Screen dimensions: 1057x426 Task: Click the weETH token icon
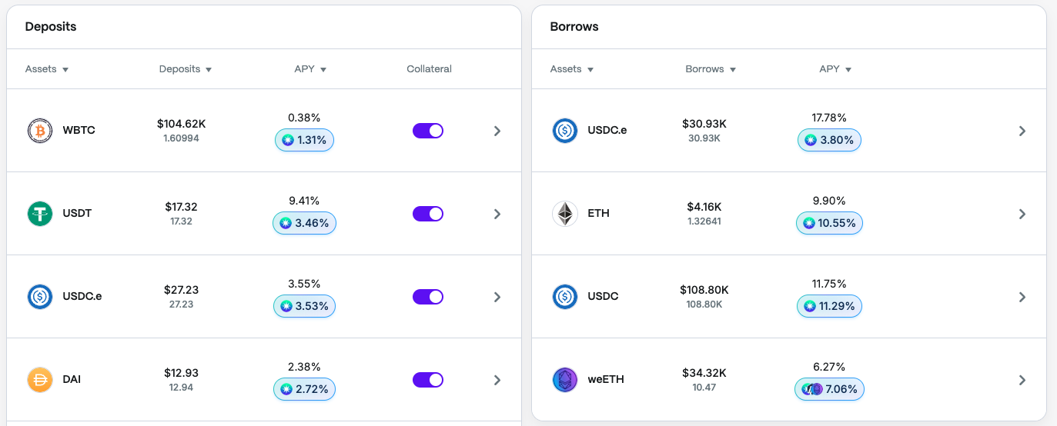565,380
